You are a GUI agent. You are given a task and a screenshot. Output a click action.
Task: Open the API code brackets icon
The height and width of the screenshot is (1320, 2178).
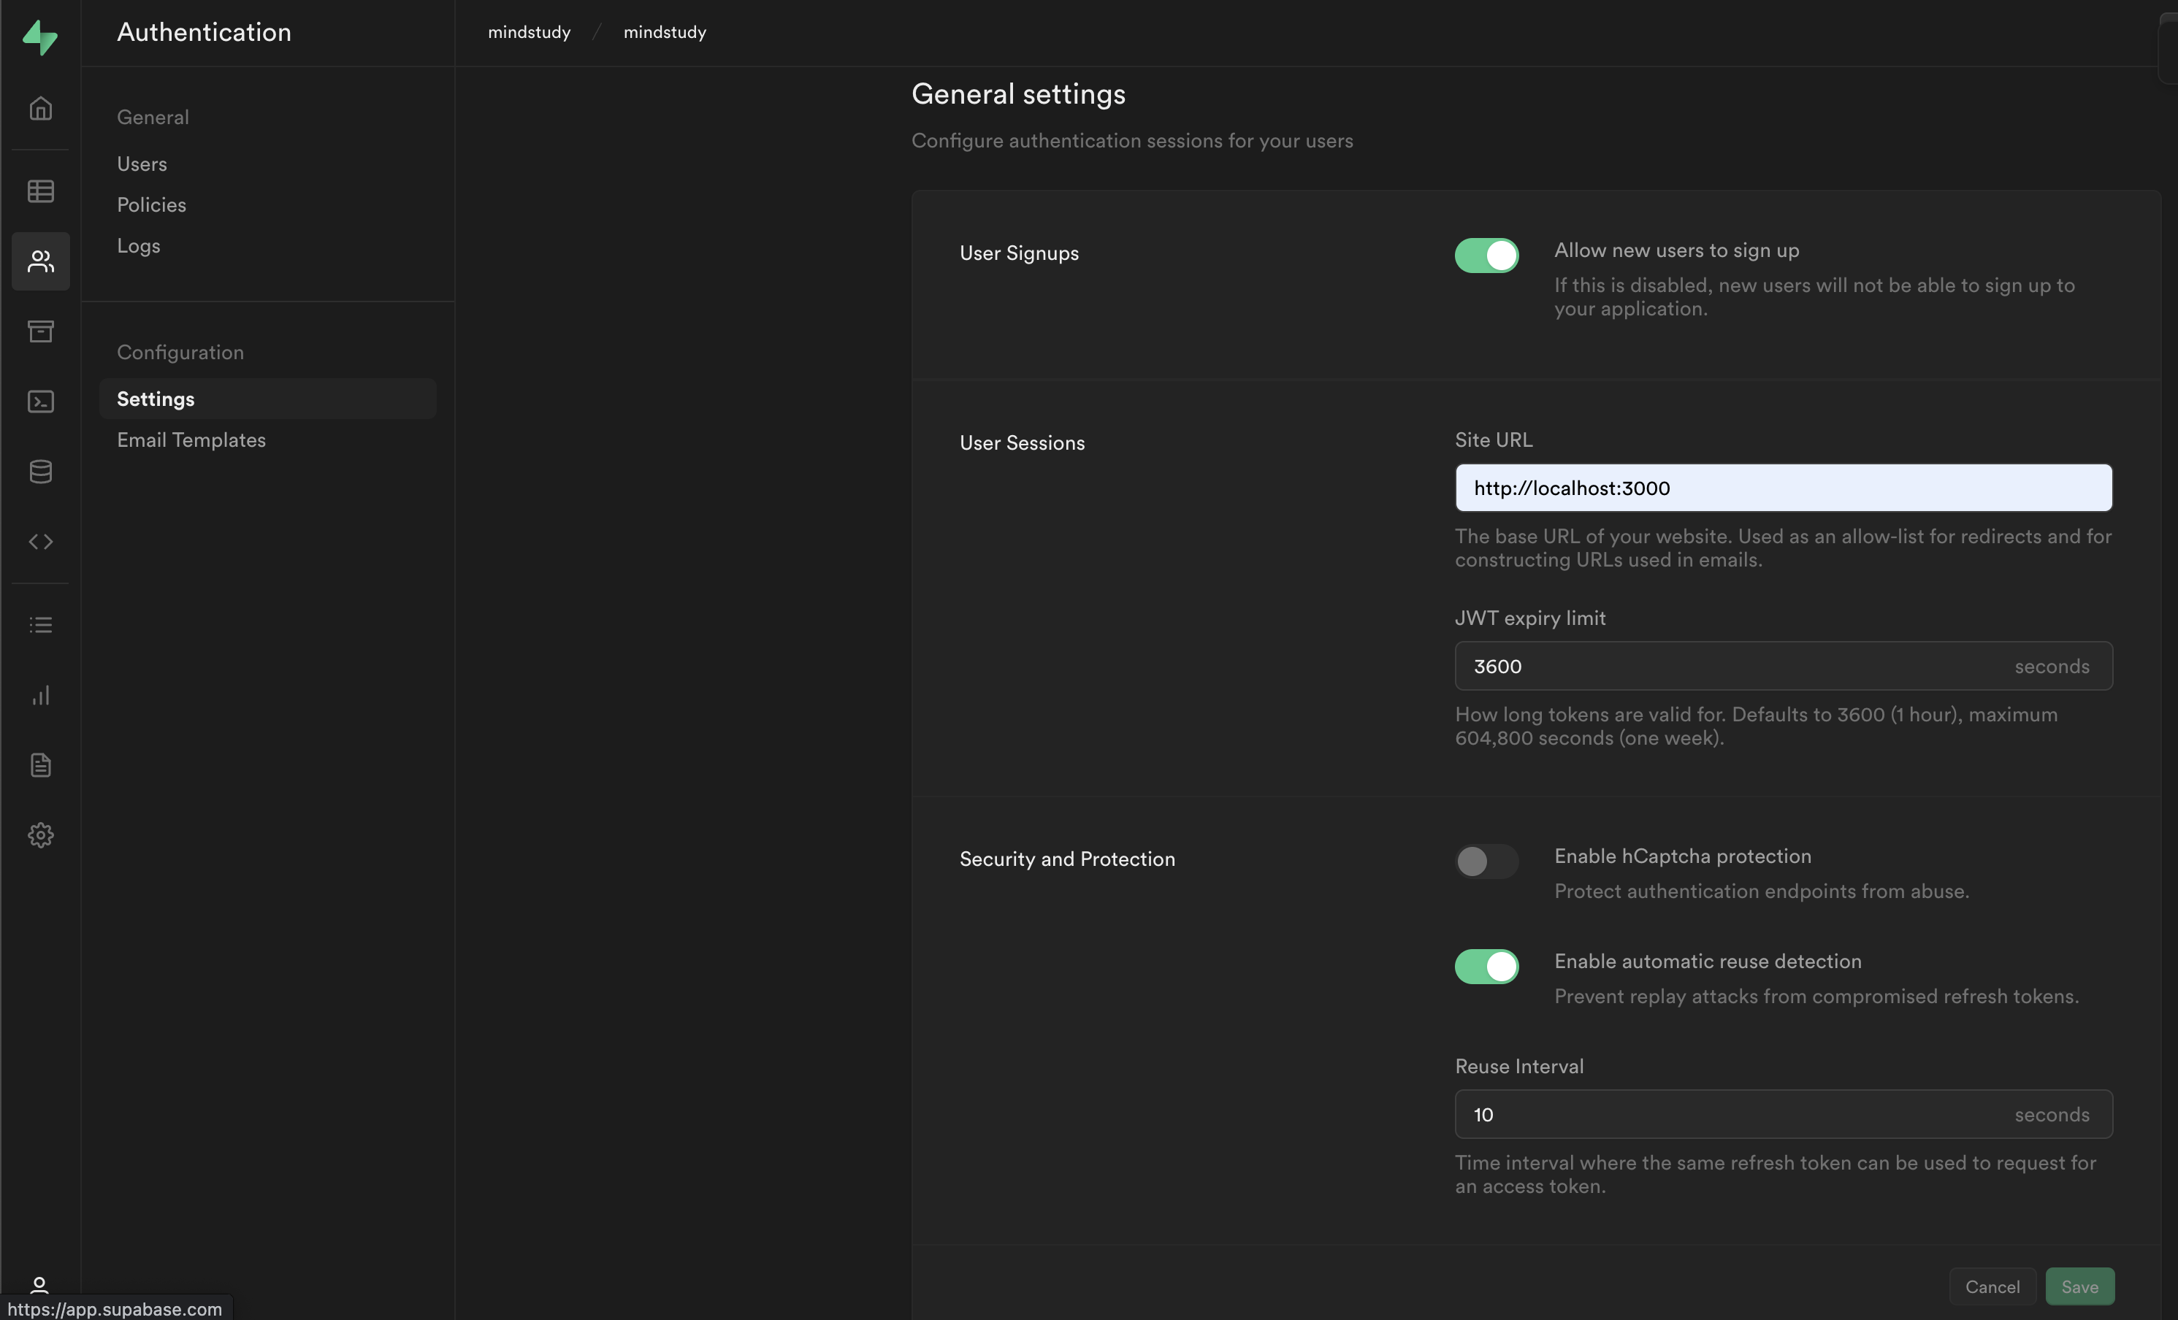click(x=41, y=541)
